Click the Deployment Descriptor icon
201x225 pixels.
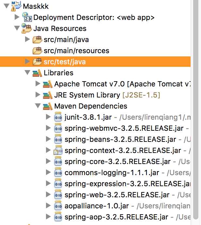27,17
